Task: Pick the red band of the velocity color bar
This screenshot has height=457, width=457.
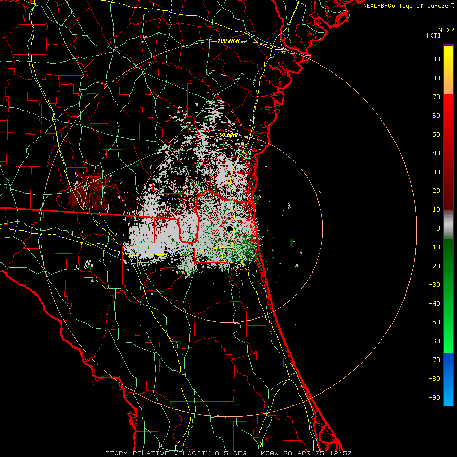Action: (x=448, y=152)
